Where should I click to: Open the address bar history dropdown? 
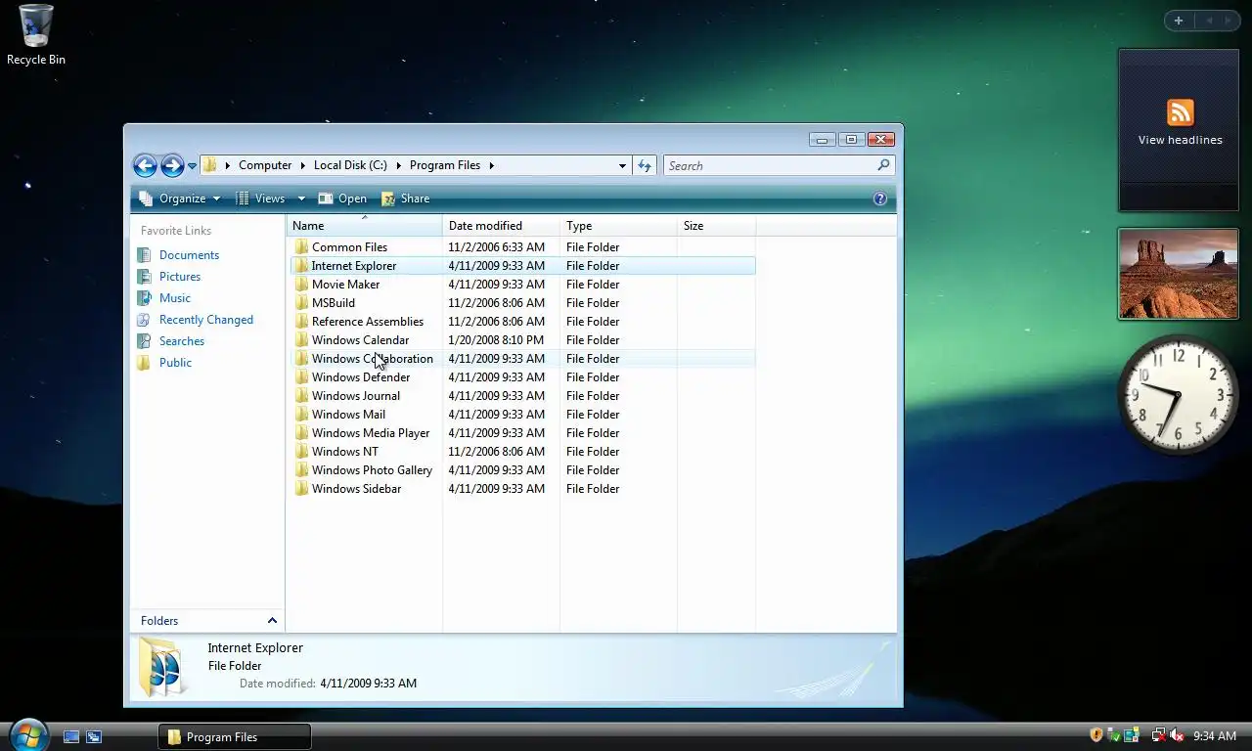click(x=622, y=165)
